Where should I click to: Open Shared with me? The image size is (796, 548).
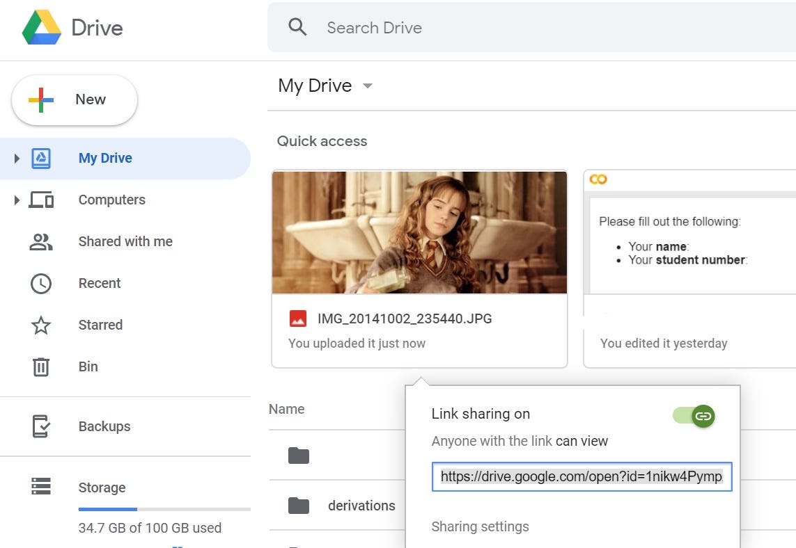click(125, 241)
